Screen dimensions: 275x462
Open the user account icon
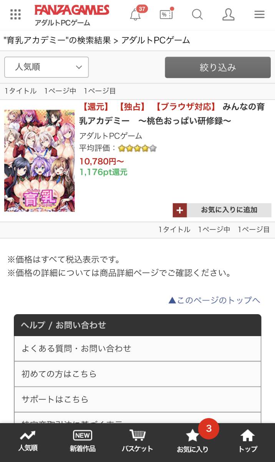pyautogui.click(x=228, y=15)
